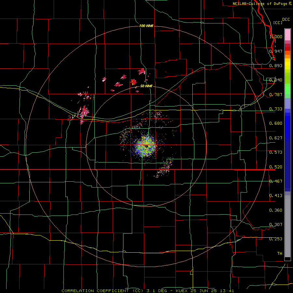Select the 0.840 scale value
Screen dimensions: 293x293
point(276,80)
